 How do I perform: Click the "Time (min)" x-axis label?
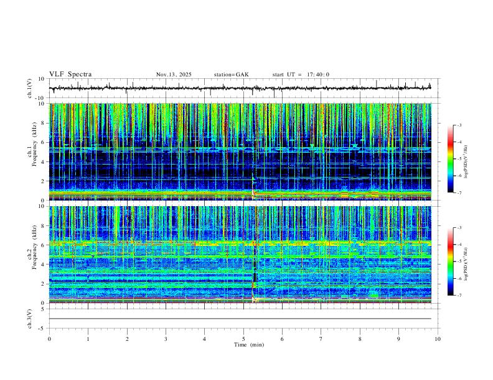(x=249, y=345)
